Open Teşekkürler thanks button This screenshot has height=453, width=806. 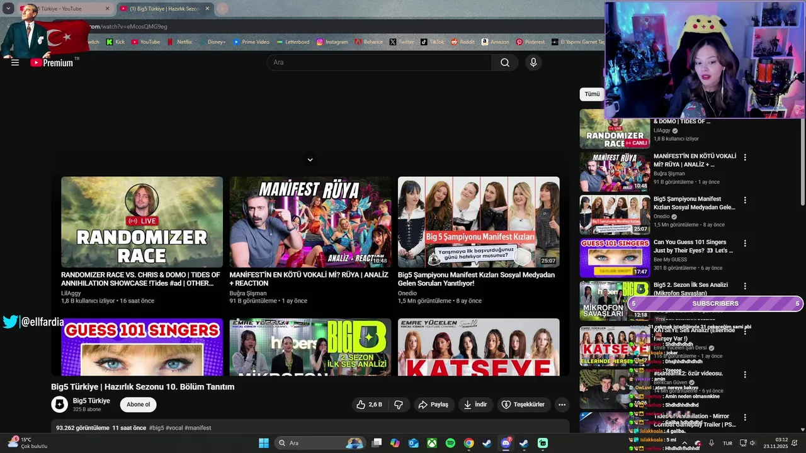[x=523, y=405]
